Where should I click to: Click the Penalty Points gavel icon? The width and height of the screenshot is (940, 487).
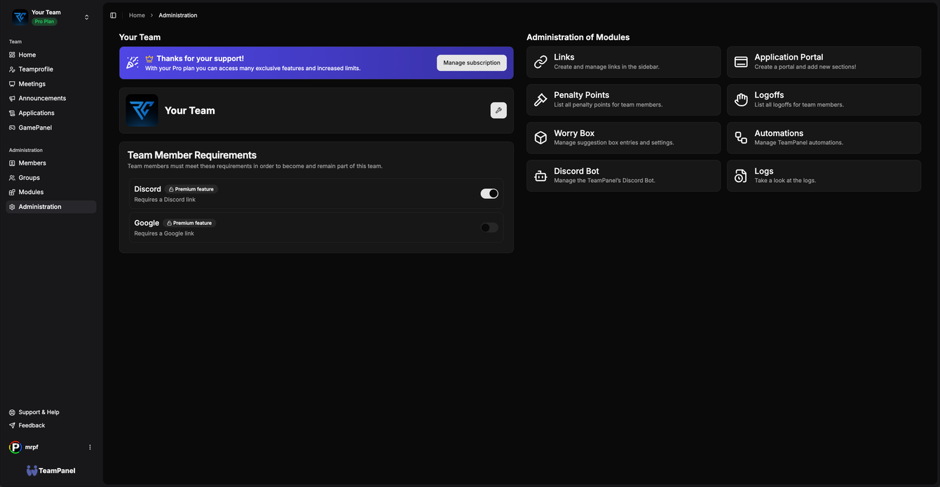(540, 100)
